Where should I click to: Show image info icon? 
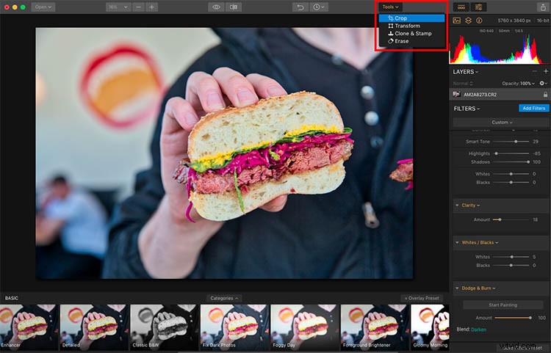pos(479,21)
